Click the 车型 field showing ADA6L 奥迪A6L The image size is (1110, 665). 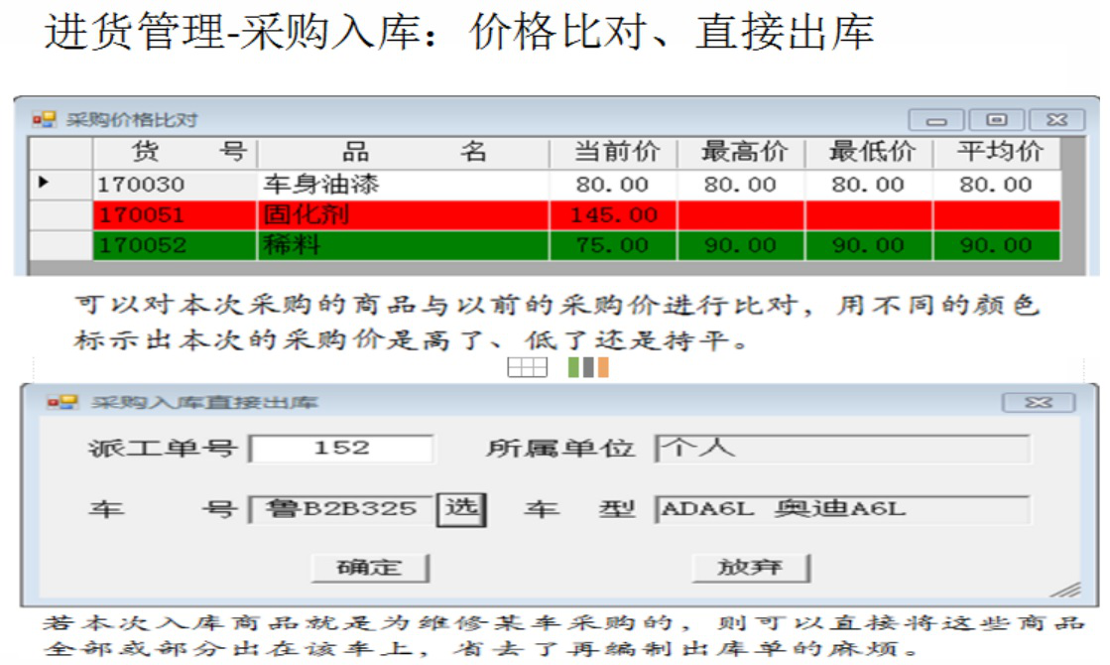point(842,510)
